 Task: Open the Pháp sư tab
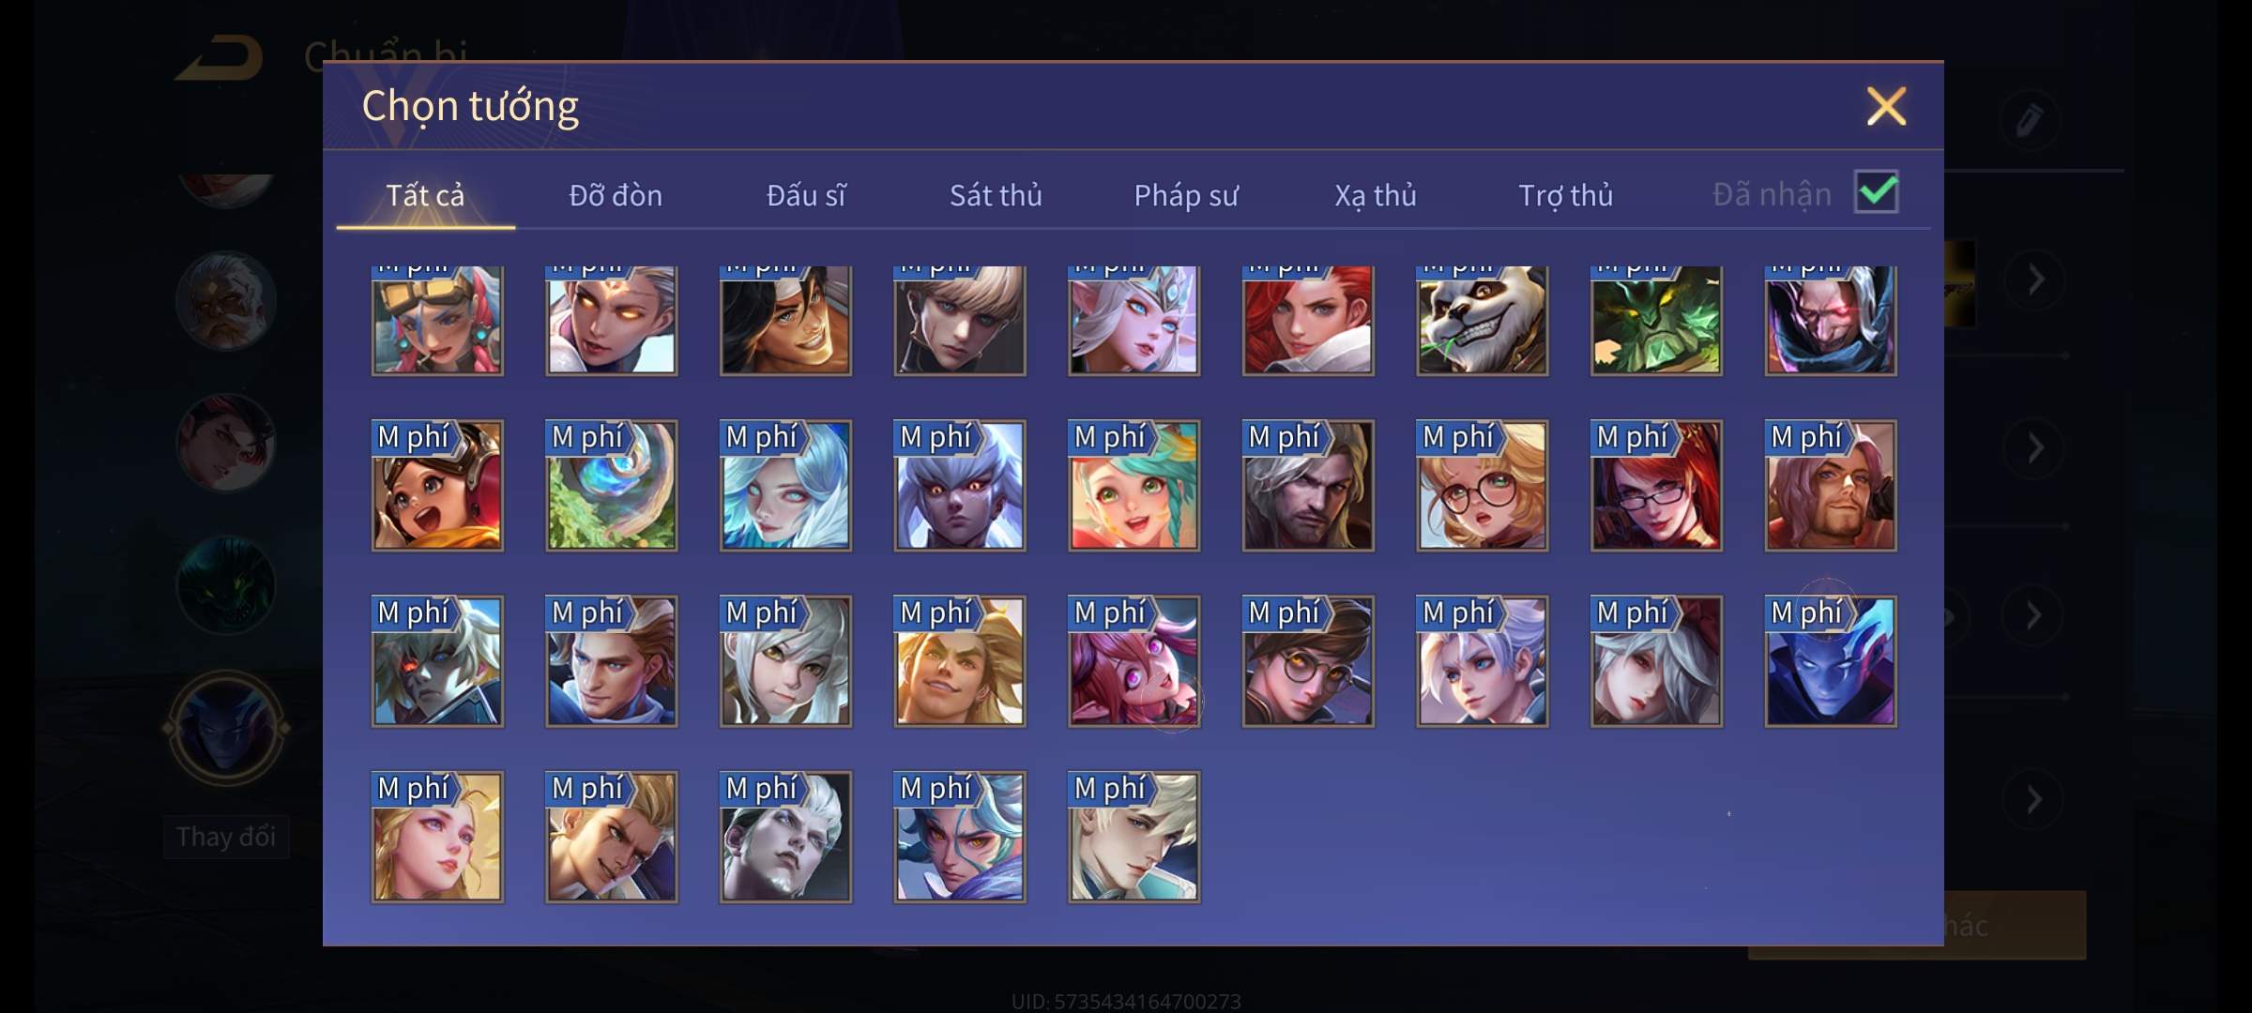pyautogui.click(x=1186, y=195)
